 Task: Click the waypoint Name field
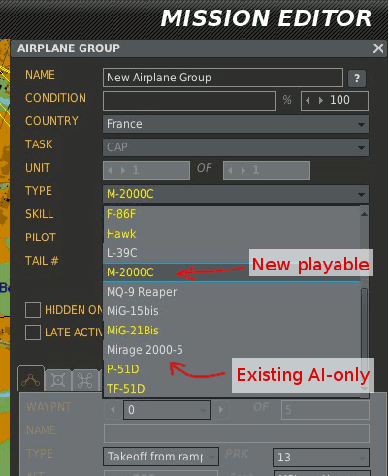237,433
